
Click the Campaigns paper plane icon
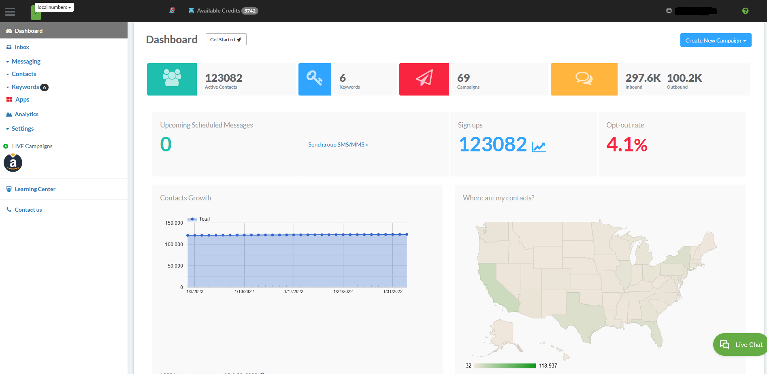pyautogui.click(x=424, y=79)
